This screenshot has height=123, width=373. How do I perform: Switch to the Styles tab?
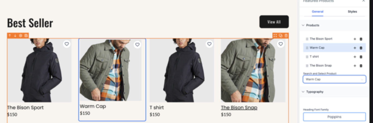(x=352, y=12)
